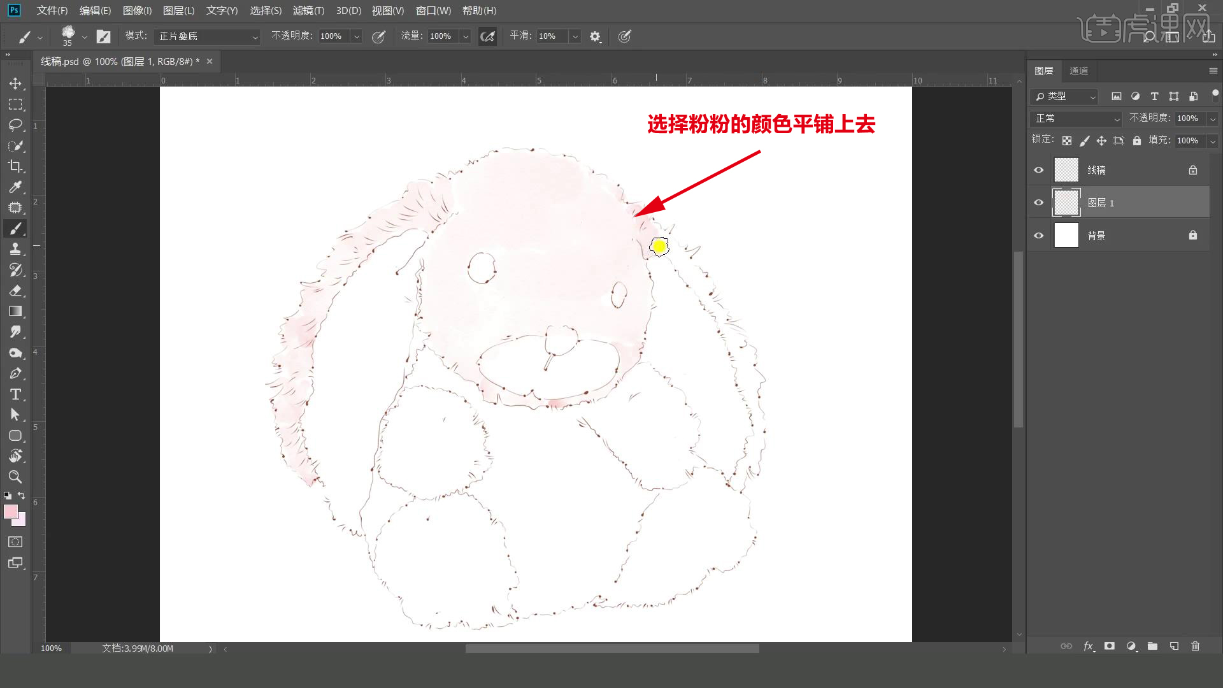1223x688 pixels.
Task: Select the Path Selection tool
Action: point(15,415)
